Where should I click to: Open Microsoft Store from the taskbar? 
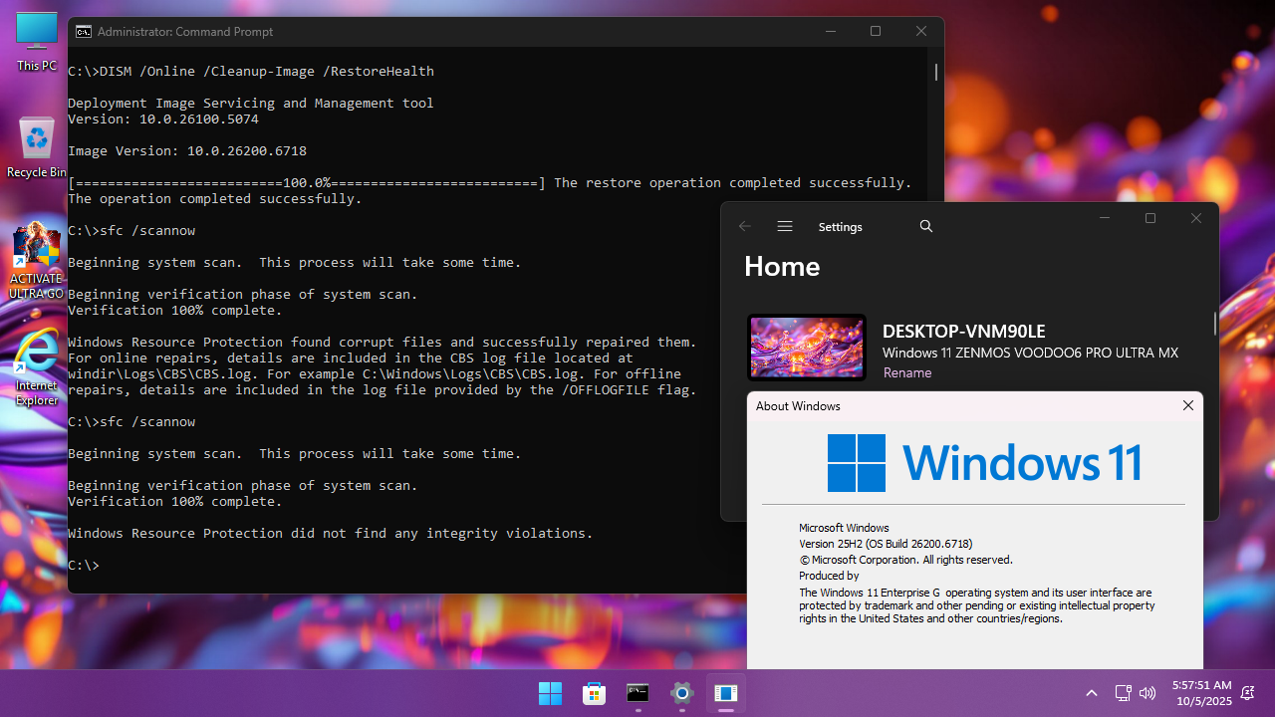pyautogui.click(x=594, y=693)
